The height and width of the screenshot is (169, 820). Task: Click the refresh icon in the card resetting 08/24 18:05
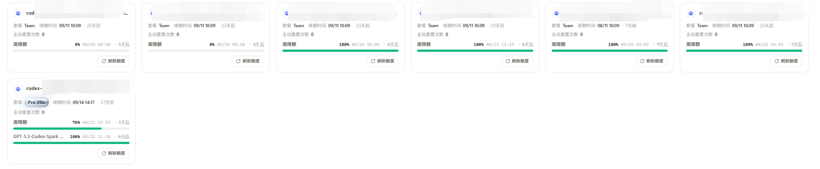click(x=373, y=61)
